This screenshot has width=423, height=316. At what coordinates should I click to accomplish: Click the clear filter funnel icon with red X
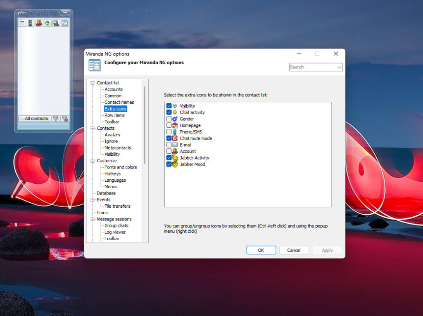coord(65,118)
